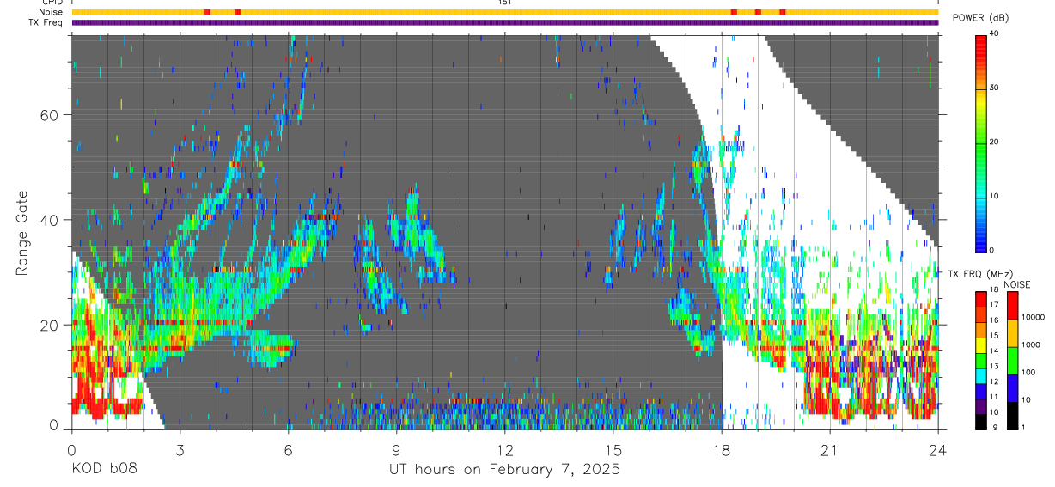The image size is (1055, 487).
Task: Click the 9 tick on UT hours axis
Action: pos(396,448)
